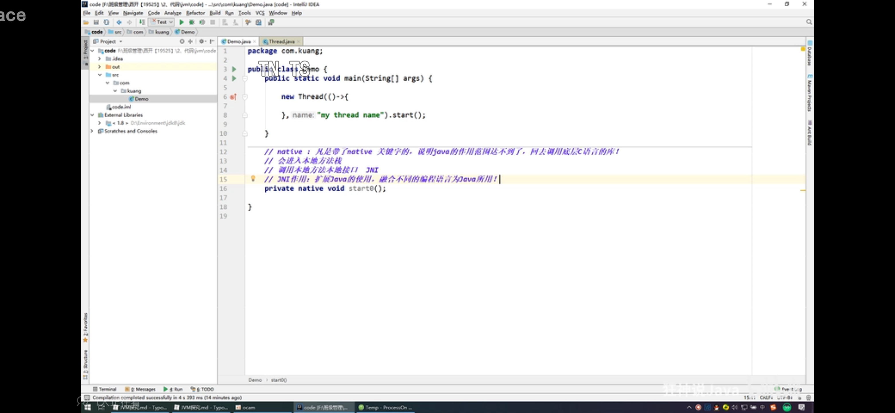Click the Synchronize refresh icon in toolbar
The height and width of the screenshot is (413, 895).
106,22
